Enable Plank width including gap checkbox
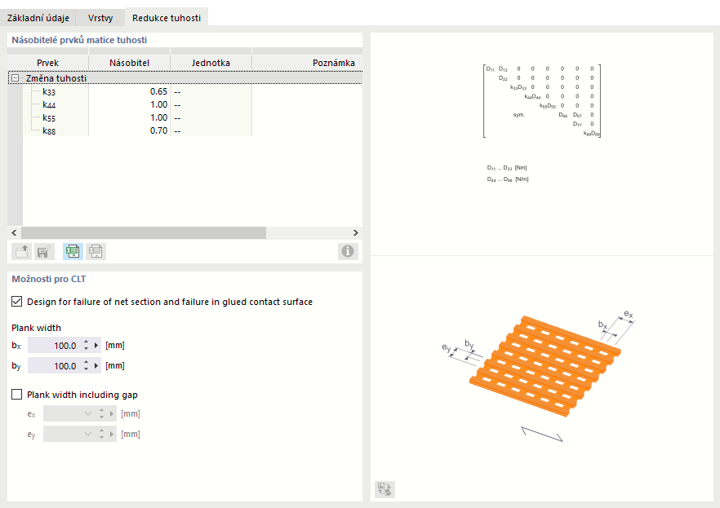 tap(17, 395)
